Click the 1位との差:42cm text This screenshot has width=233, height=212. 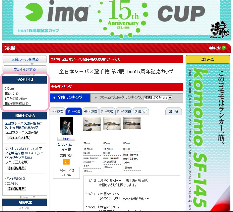(x=16, y=99)
